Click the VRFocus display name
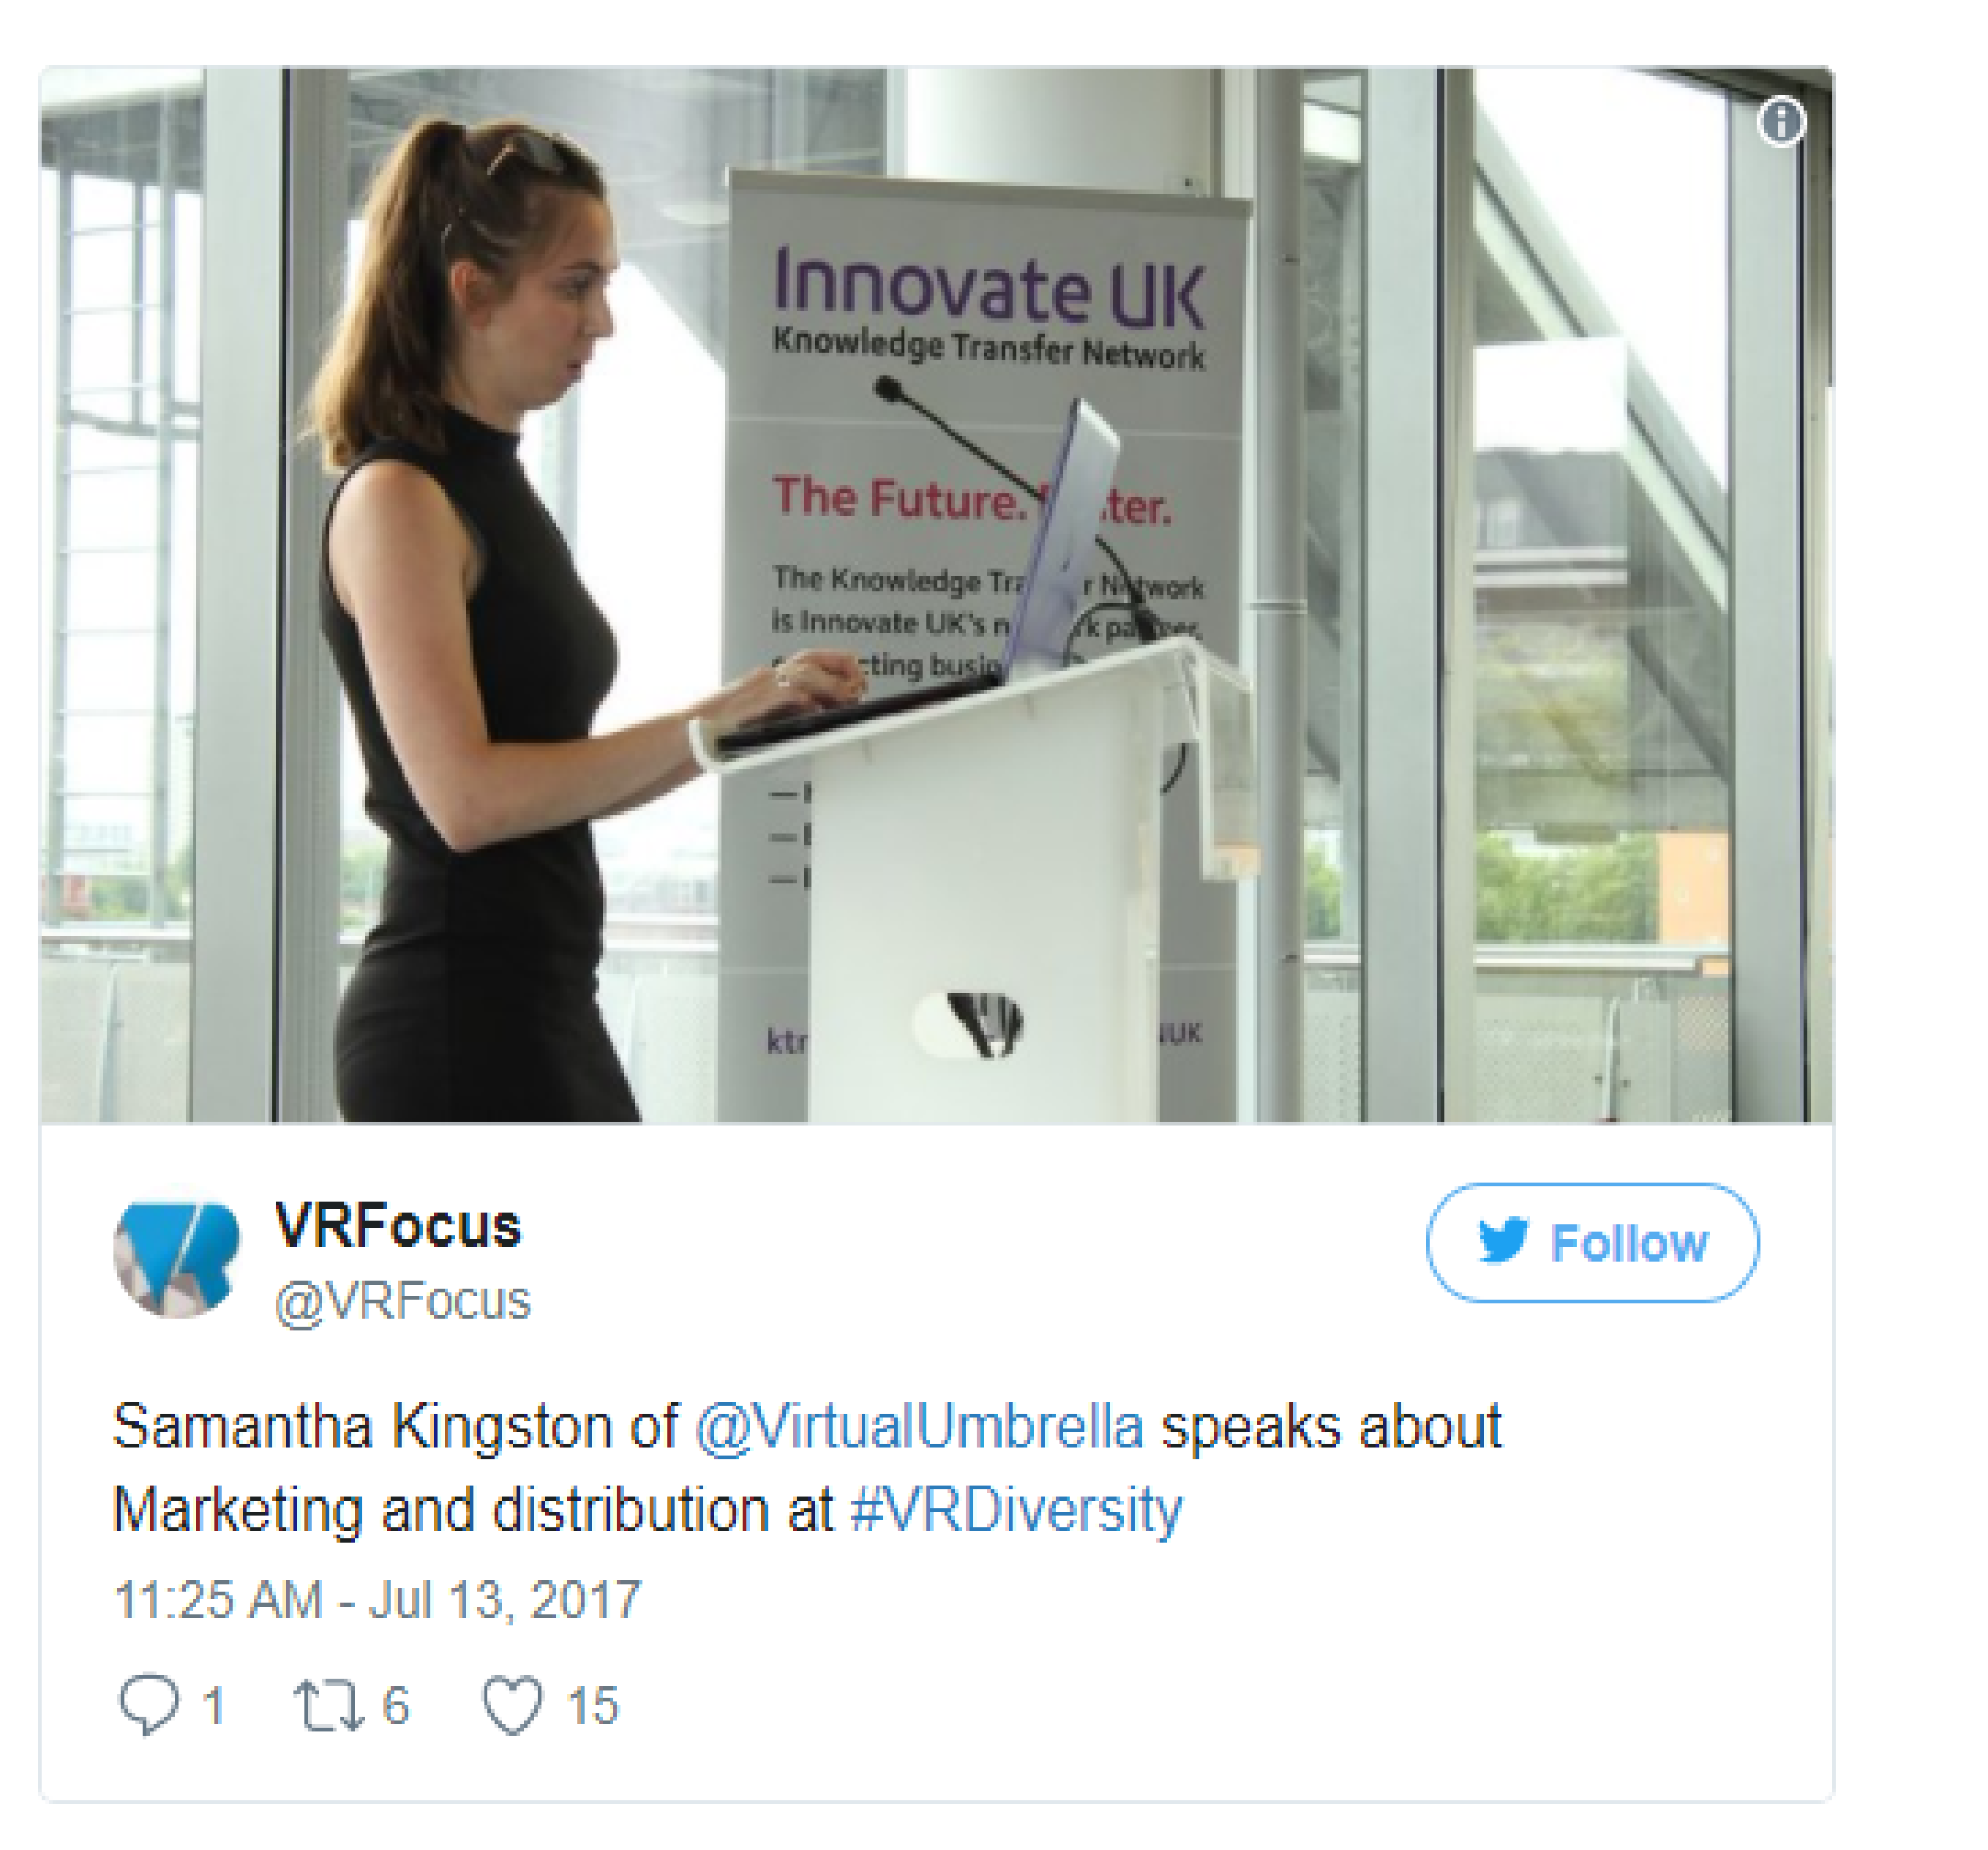The image size is (1988, 1850). click(x=398, y=1224)
